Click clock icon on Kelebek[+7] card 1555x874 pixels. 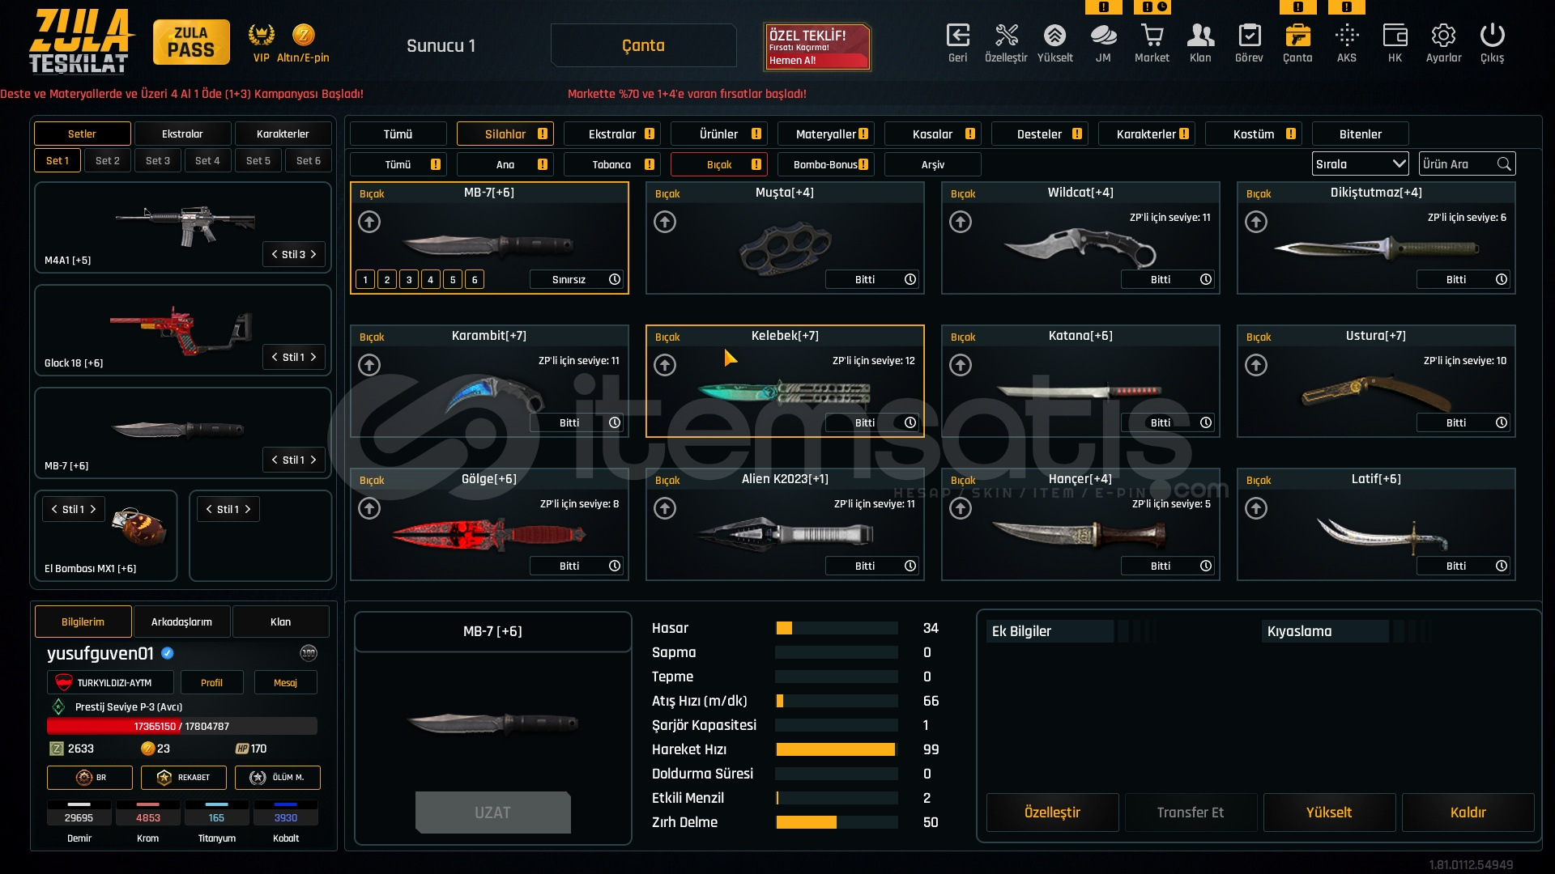(x=910, y=422)
